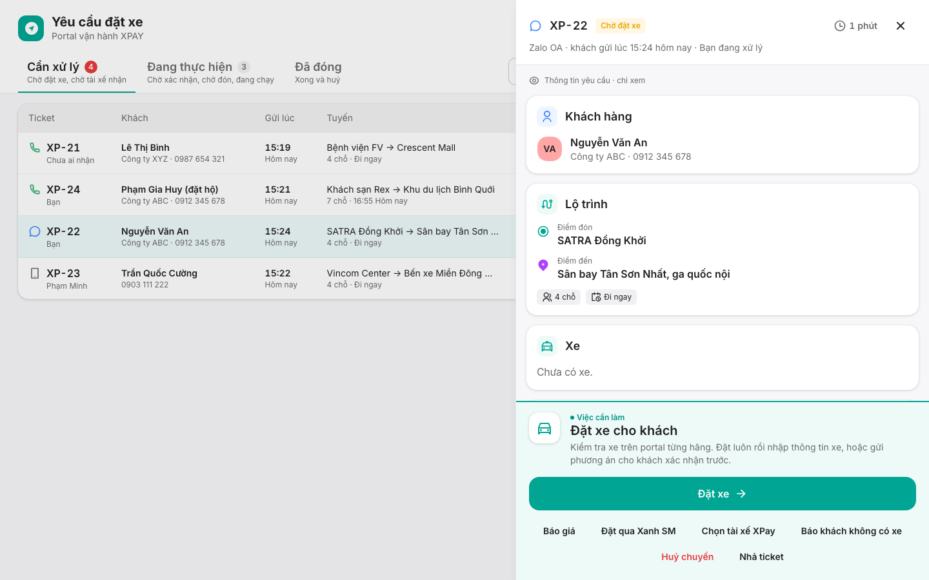929x580 pixels.
Task: Click the eye icon beside Thông tin yêu cầu
Action: click(534, 81)
